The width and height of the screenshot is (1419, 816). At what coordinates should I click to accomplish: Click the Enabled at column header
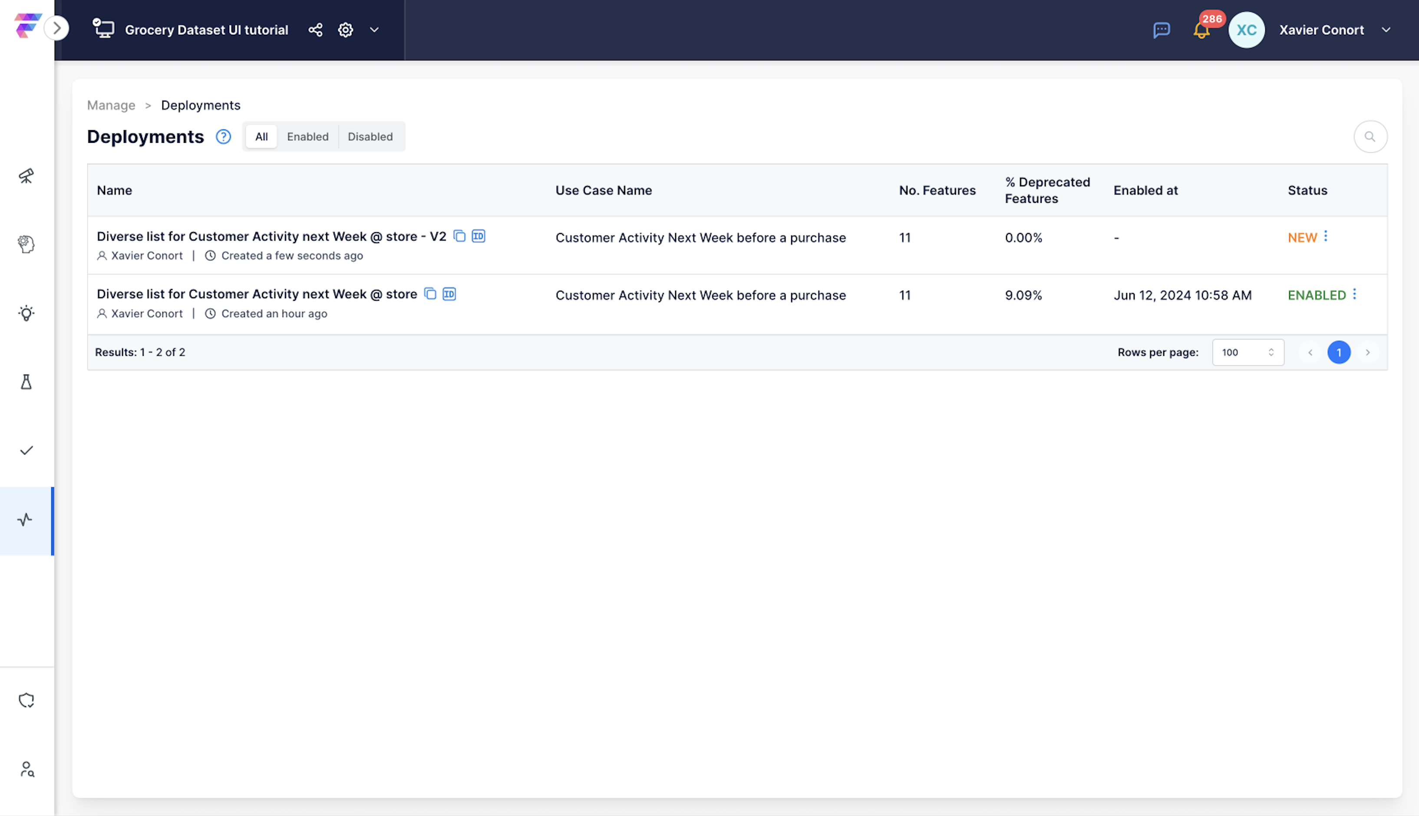[1145, 191]
